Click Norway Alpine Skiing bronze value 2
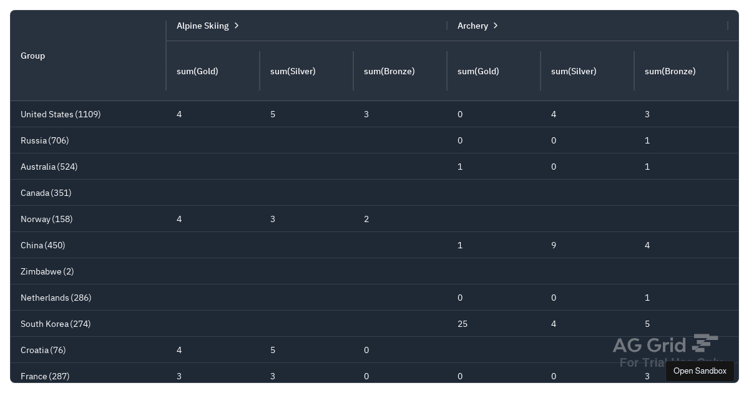 pyautogui.click(x=366, y=219)
